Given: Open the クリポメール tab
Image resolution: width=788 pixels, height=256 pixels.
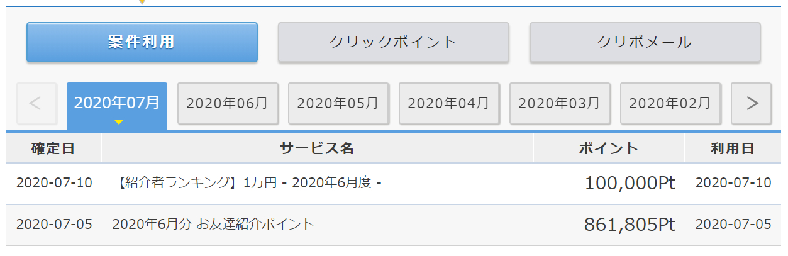Looking at the screenshot, I should [x=645, y=42].
